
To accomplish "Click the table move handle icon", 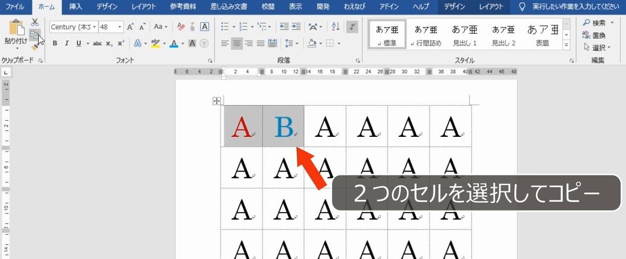I will point(218,101).
